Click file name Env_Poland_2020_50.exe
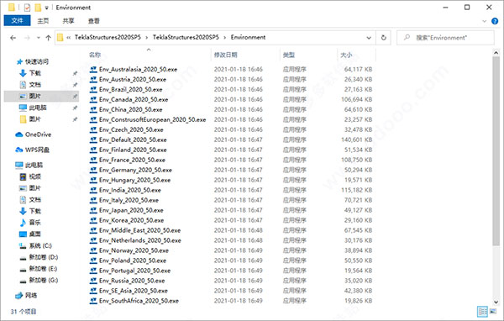 click(x=133, y=260)
